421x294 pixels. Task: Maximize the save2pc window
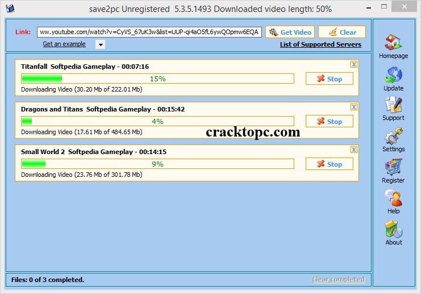384,7
